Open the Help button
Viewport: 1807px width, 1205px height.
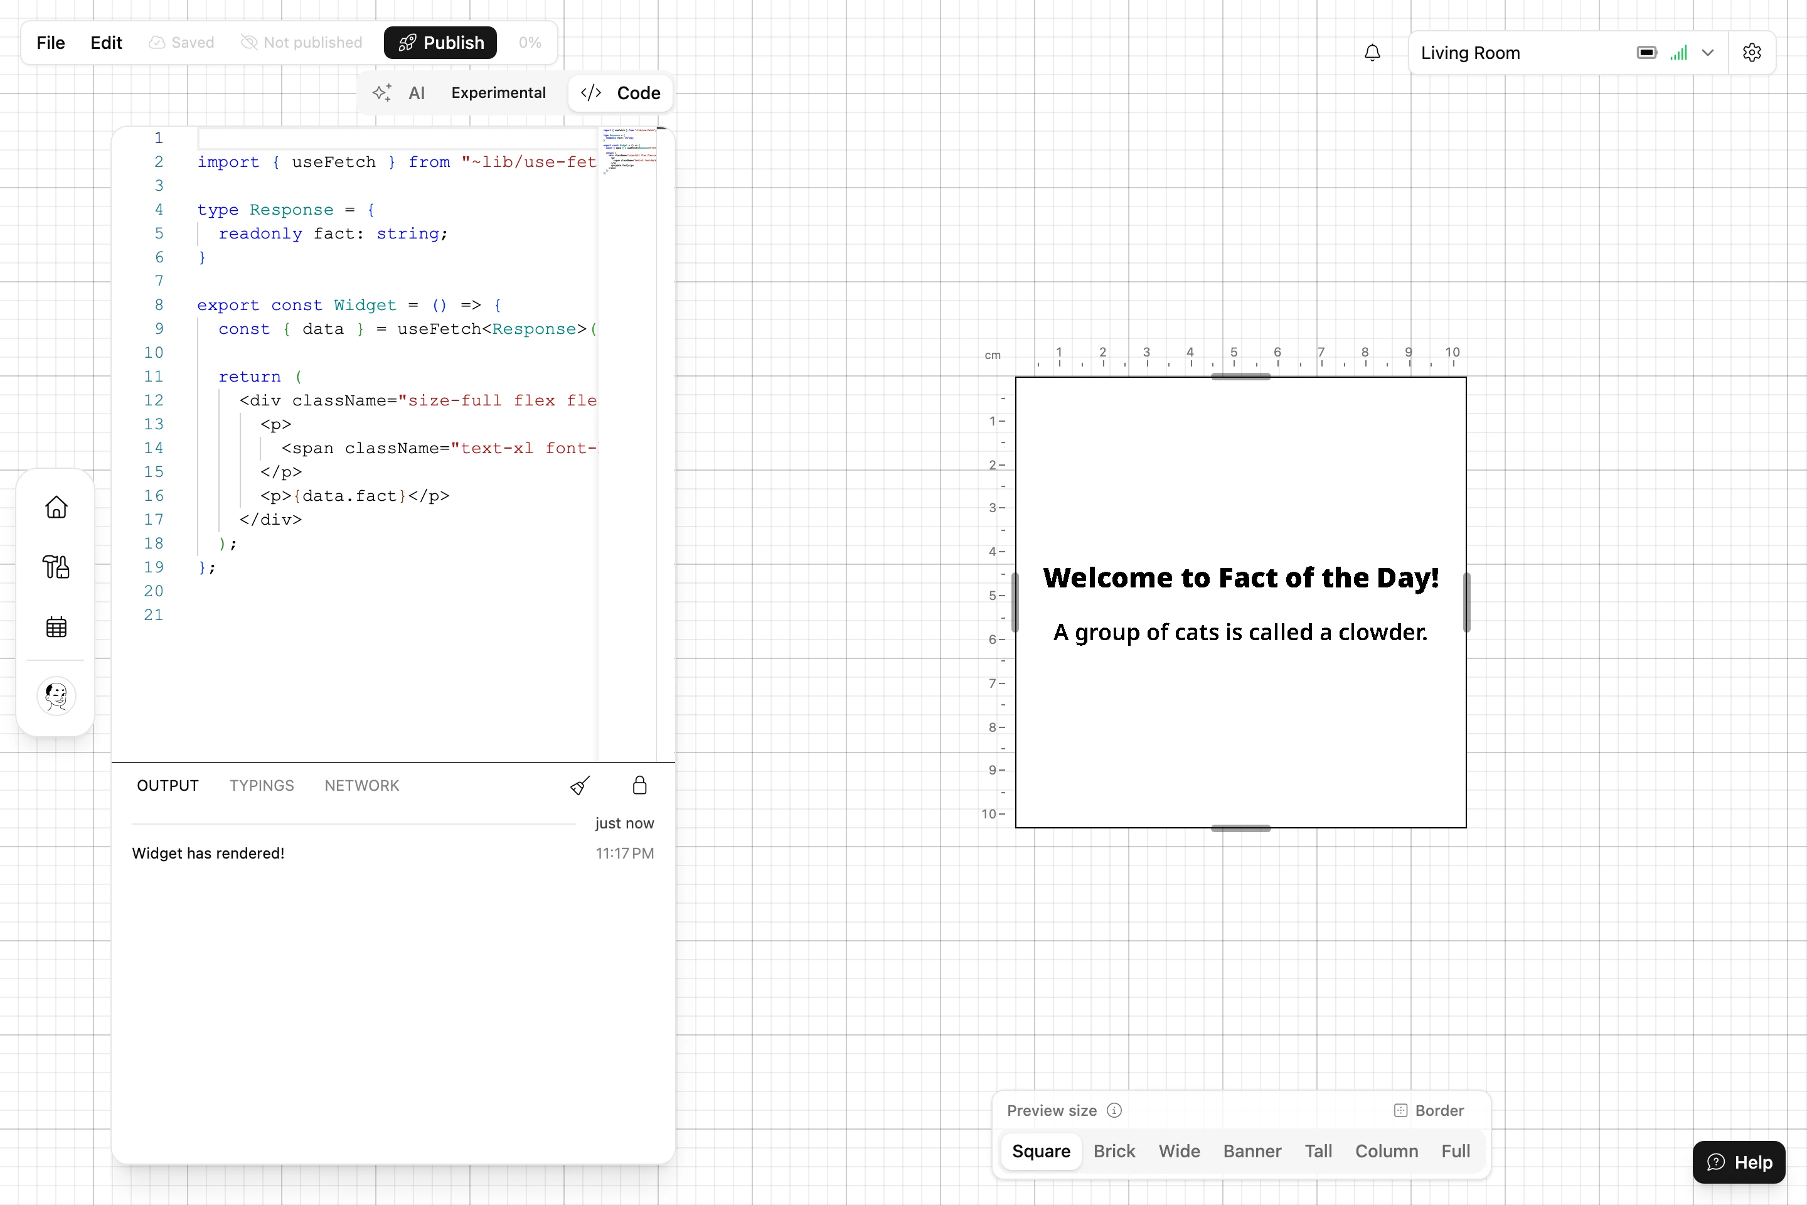click(1739, 1162)
